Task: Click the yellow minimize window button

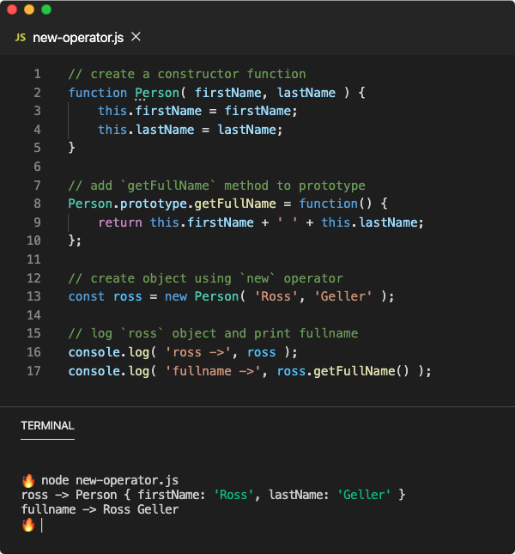Action: (29, 9)
